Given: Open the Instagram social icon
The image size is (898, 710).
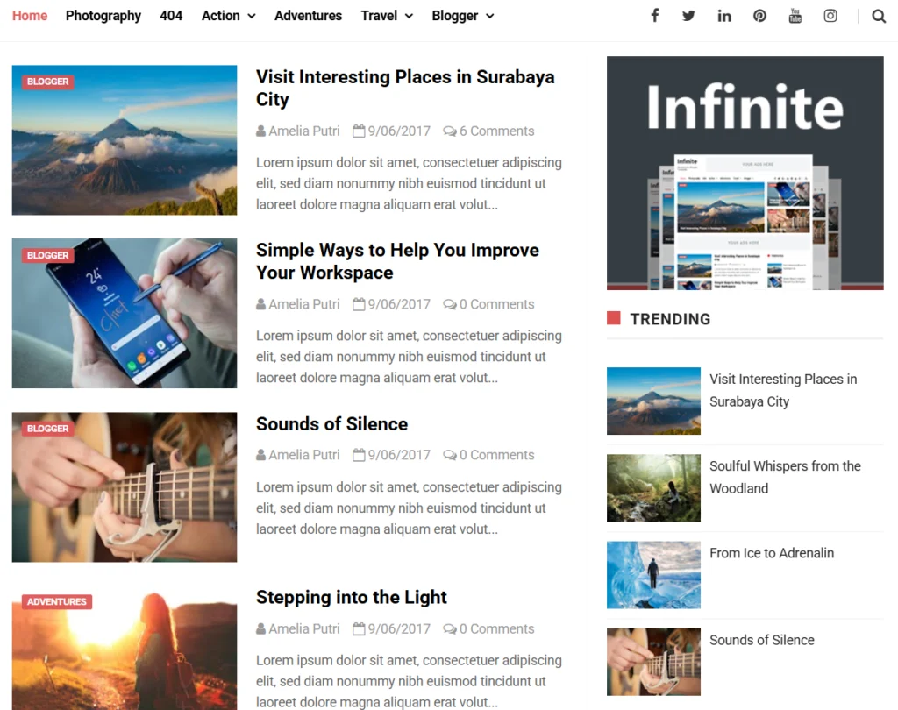Looking at the screenshot, I should coord(830,16).
